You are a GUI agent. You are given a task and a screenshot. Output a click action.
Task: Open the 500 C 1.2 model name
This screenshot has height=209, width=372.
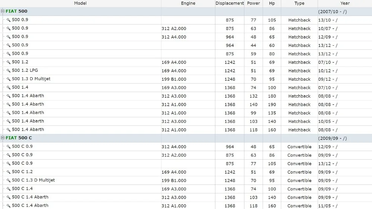(22, 172)
